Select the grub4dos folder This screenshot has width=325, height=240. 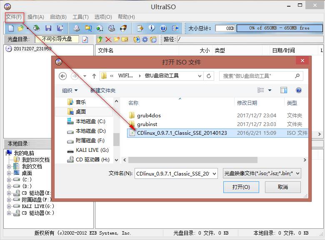149,116
